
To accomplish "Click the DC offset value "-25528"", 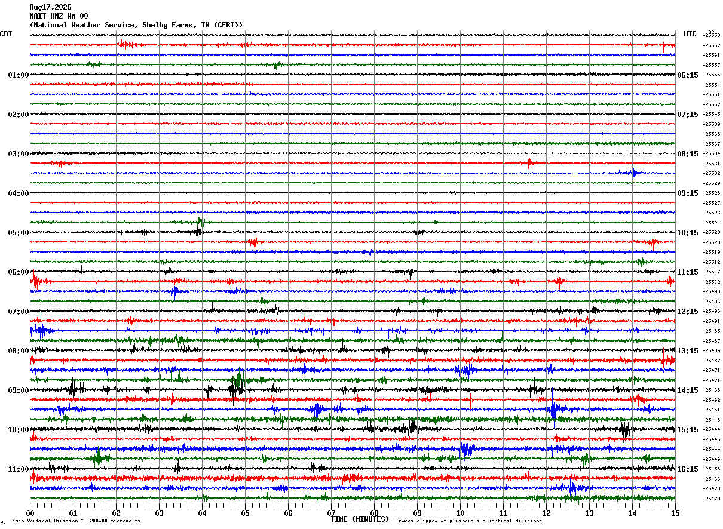I will coord(711,193).
